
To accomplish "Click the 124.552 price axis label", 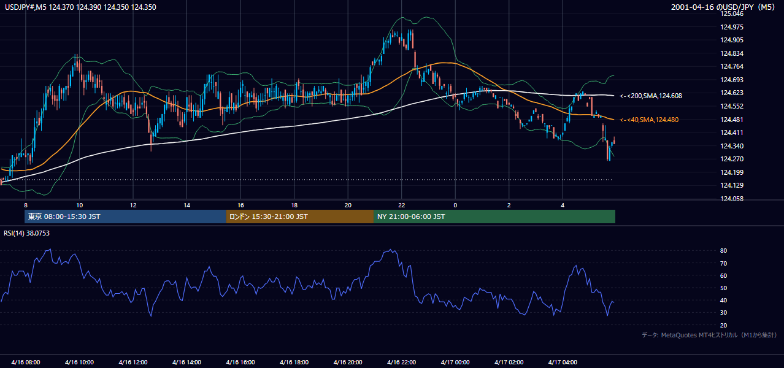I will tap(731, 106).
